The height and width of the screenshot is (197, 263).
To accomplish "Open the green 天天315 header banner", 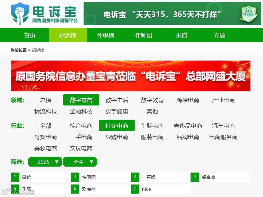I will tap(172, 14).
